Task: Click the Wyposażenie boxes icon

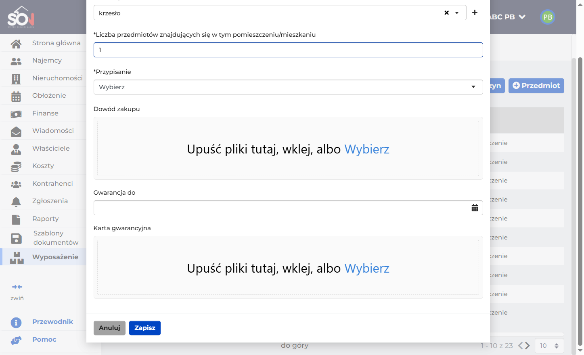Action: coord(17,258)
